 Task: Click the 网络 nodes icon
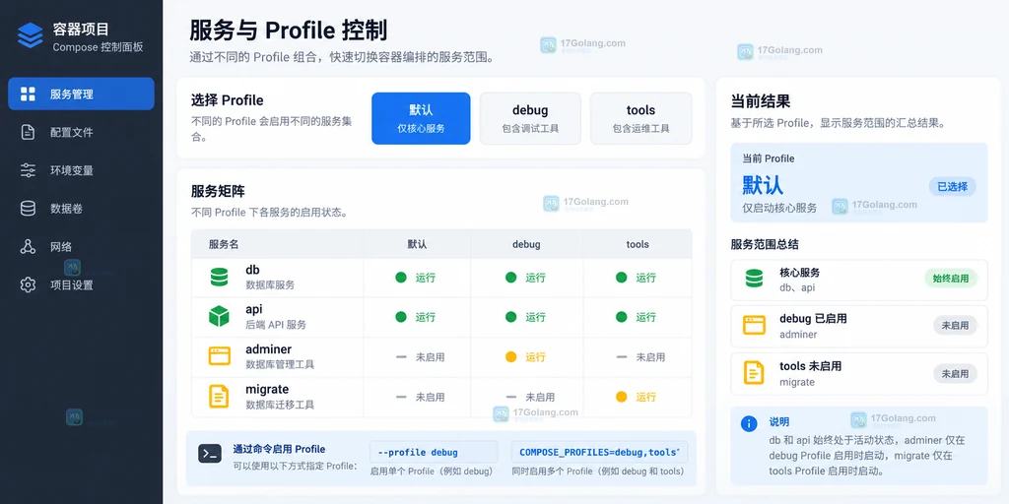tap(28, 247)
